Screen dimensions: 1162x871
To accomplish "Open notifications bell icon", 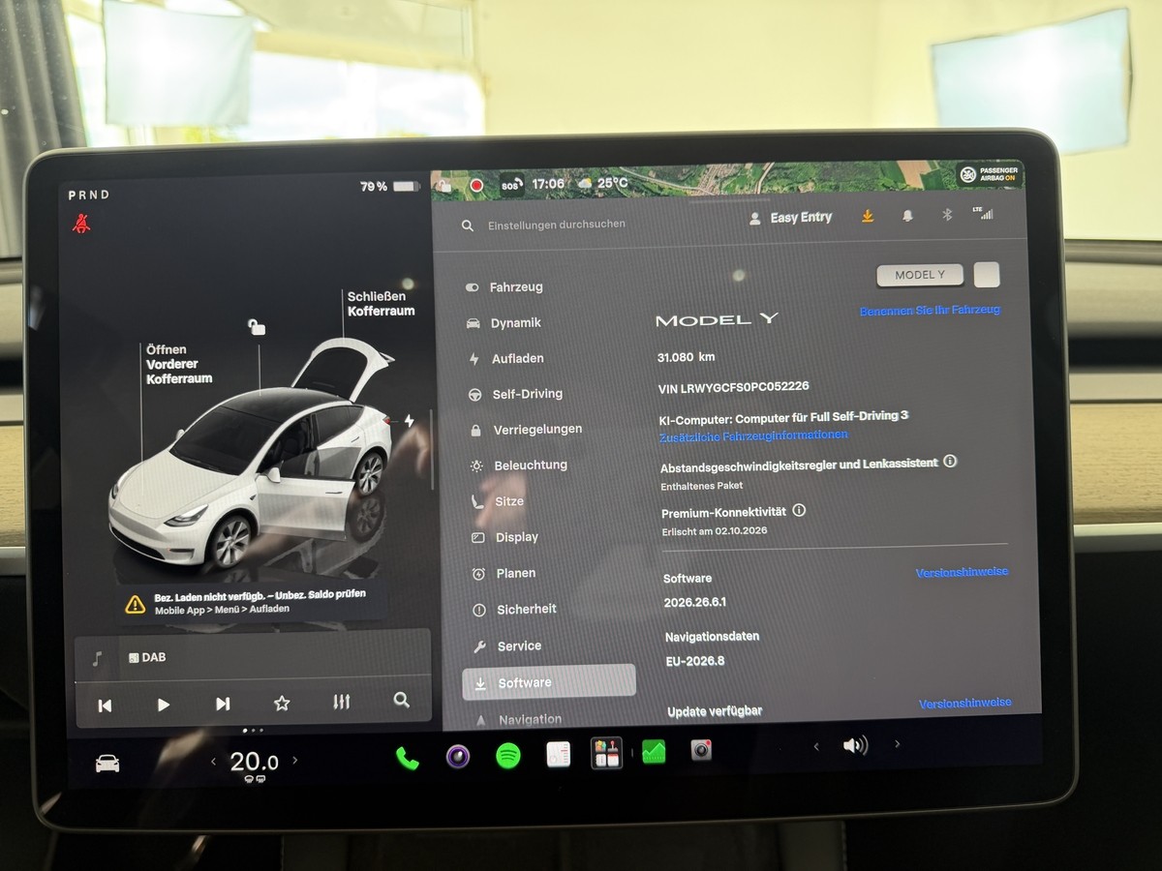I will [907, 216].
